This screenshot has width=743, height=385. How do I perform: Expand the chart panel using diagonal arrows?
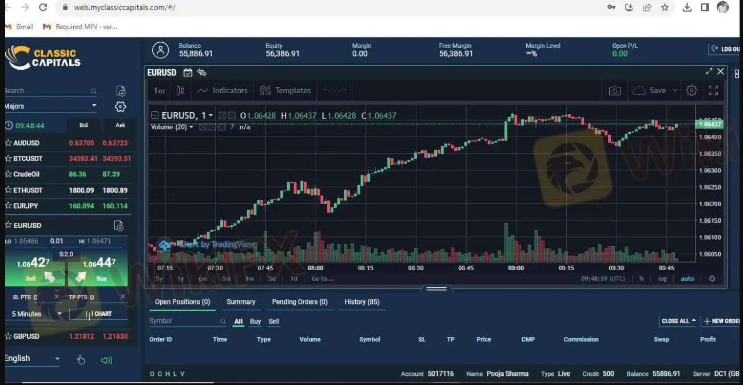point(709,71)
